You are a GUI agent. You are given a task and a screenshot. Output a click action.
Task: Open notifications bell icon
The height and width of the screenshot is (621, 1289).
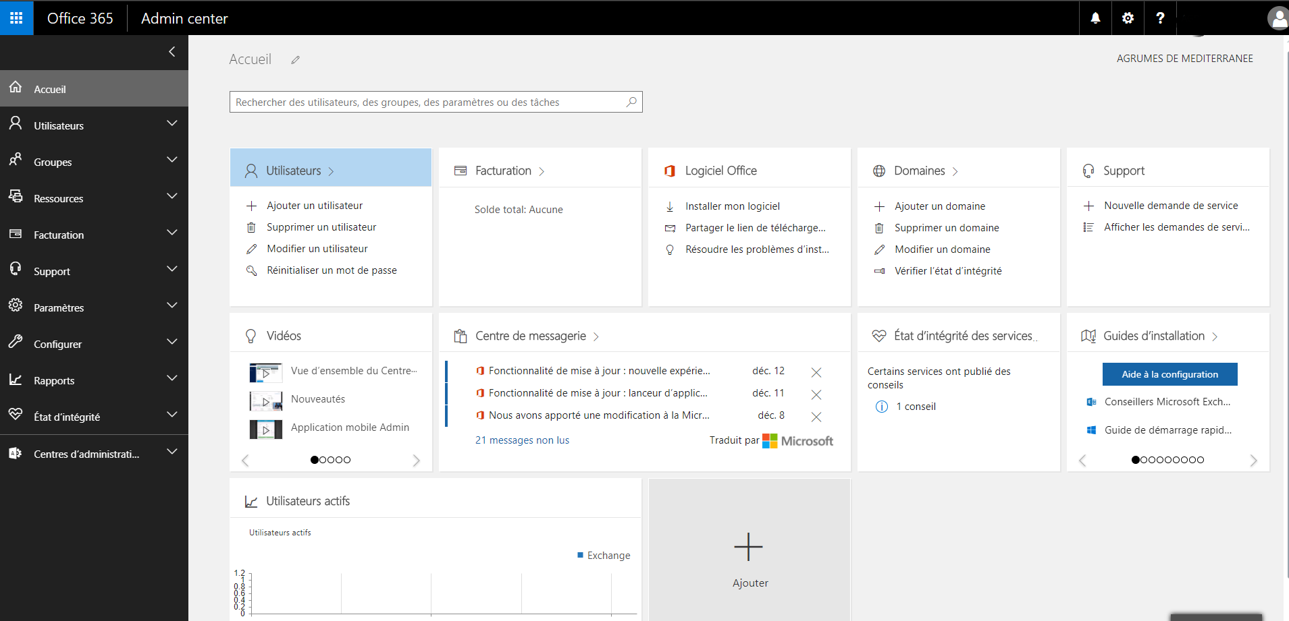click(x=1095, y=18)
